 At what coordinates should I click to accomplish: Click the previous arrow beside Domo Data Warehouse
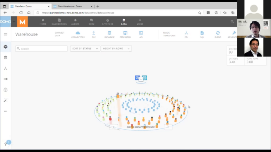coord(114,127)
